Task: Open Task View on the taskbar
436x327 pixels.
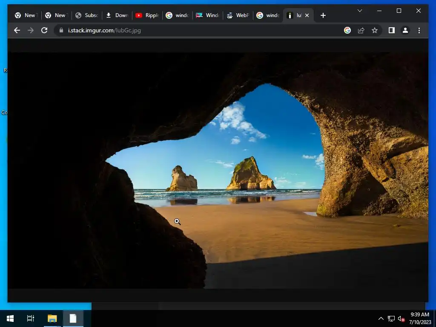Action: click(x=31, y=318)
